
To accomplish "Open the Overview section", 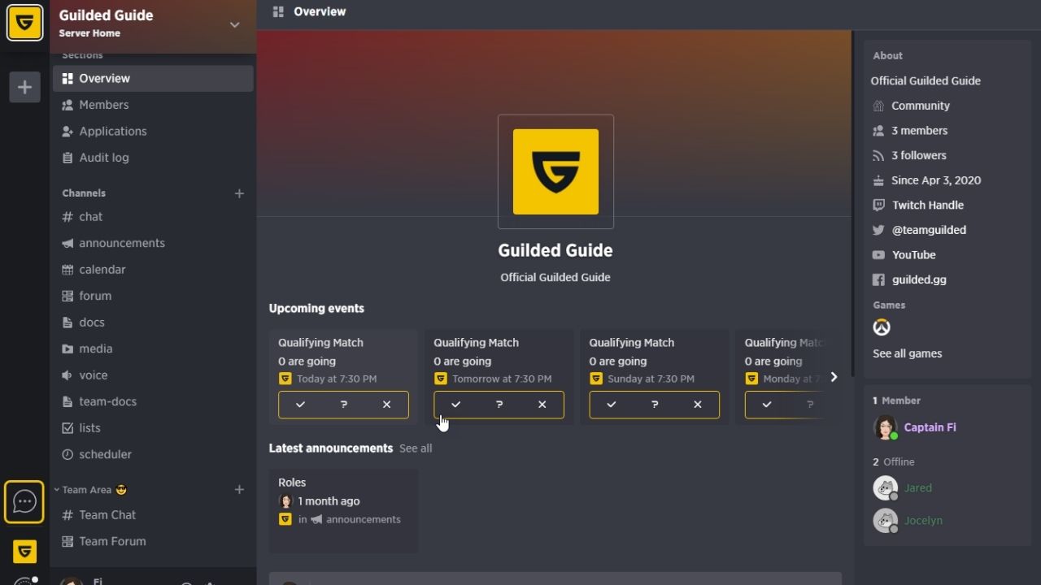I will click(153, 78).
